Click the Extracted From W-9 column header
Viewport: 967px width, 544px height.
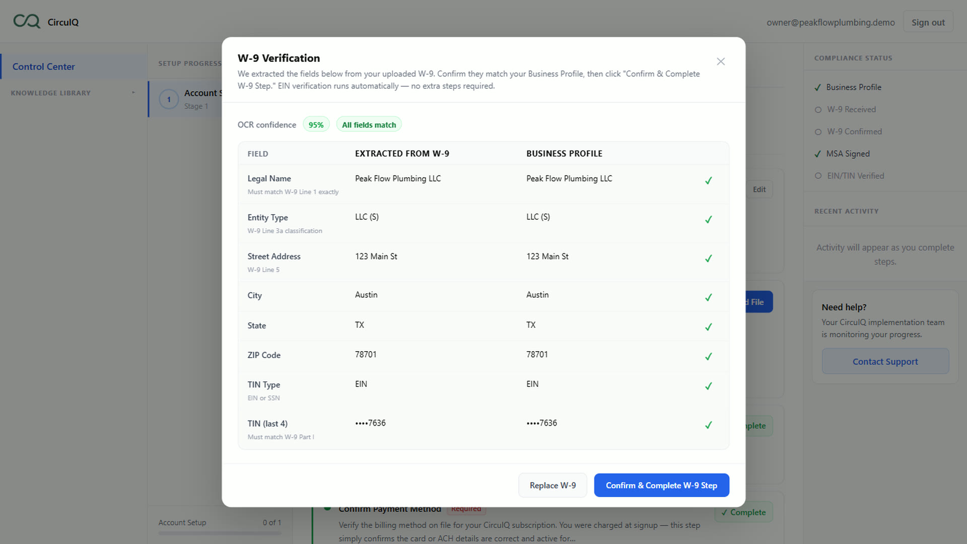tap(402, 154)
